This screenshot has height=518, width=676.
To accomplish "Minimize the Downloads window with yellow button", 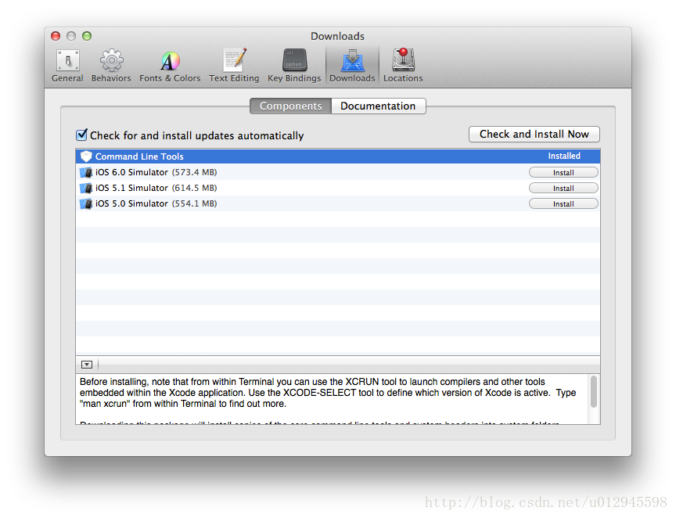I will (71, 36).
